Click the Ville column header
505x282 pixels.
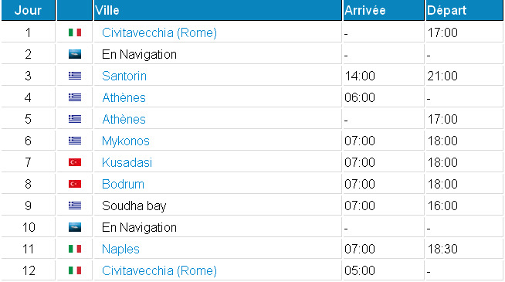click(218, 10)
